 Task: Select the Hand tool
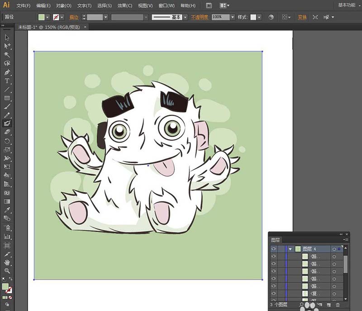pyautogui.click(x=7, y=262)
